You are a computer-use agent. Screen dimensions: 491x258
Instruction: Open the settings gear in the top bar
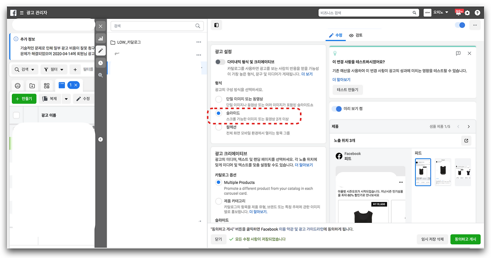point(467,13)
